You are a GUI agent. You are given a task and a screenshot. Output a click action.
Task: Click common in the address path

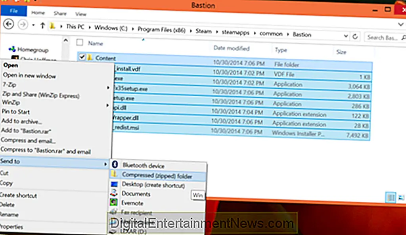271,34
